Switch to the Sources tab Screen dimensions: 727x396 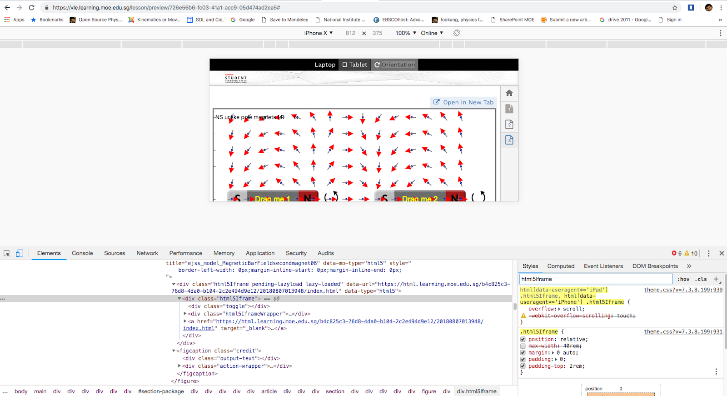click(x=115, y=253)
